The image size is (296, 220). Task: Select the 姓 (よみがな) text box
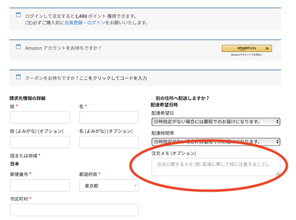(39, 142)
